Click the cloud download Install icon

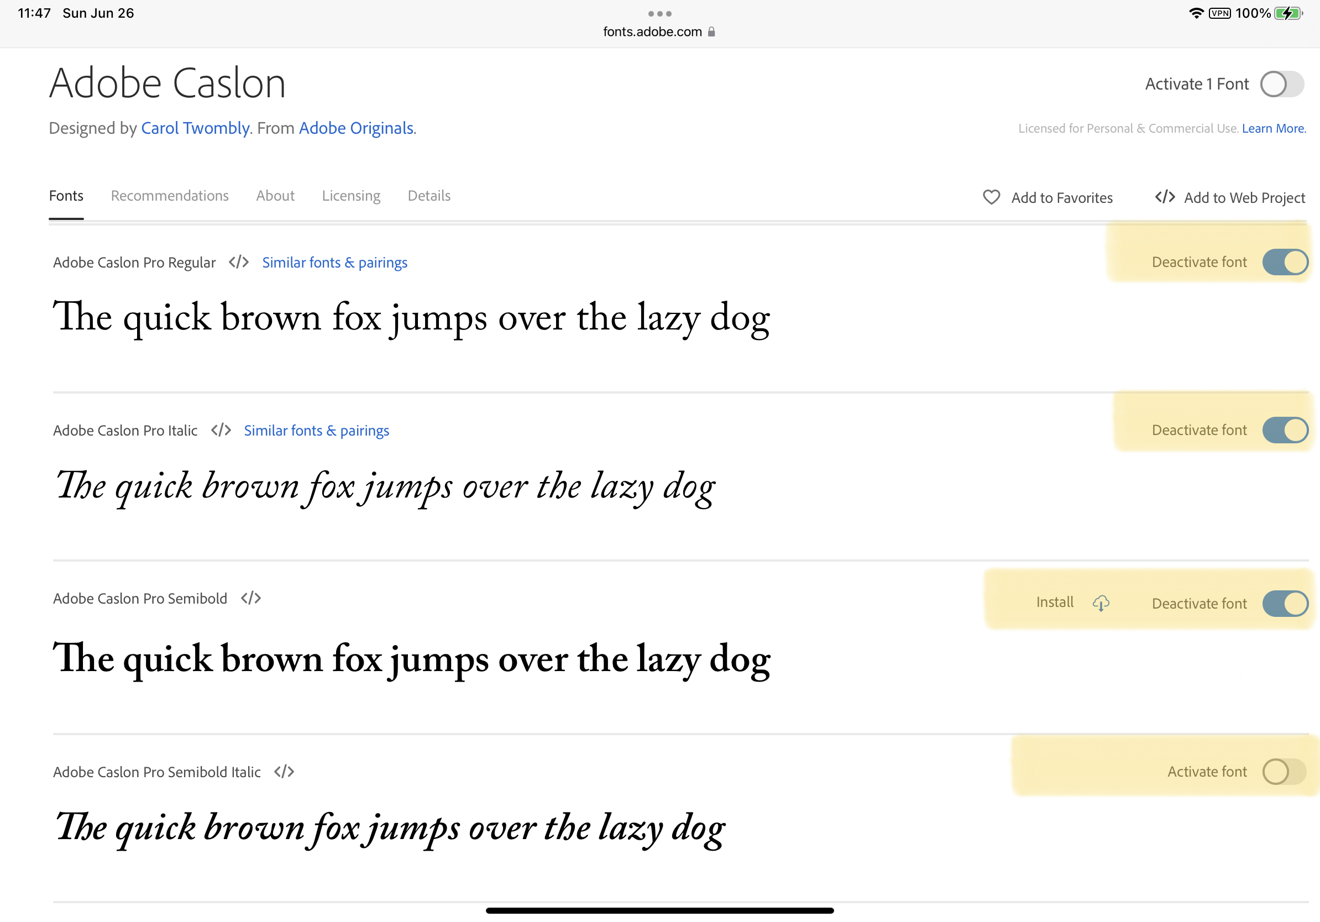pos(1101,603)
